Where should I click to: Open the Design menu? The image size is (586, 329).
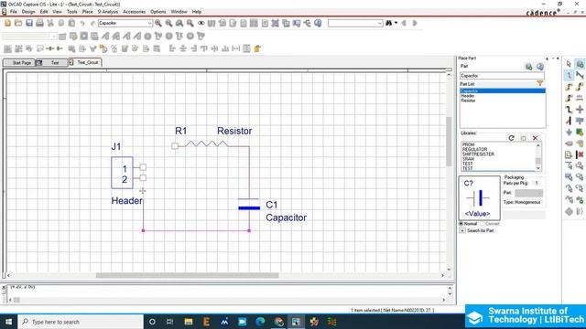point(28,12)
